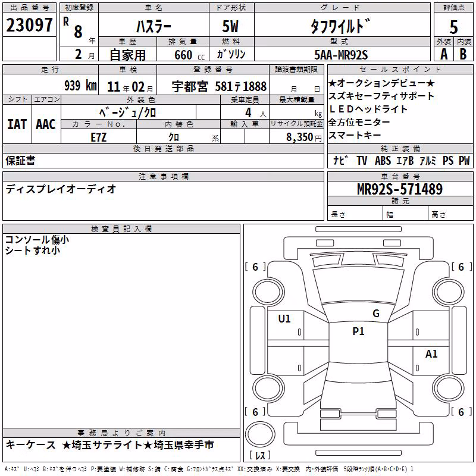Select the equipment label アルミ
Screen dimensions: 476x476
(428, 161)
